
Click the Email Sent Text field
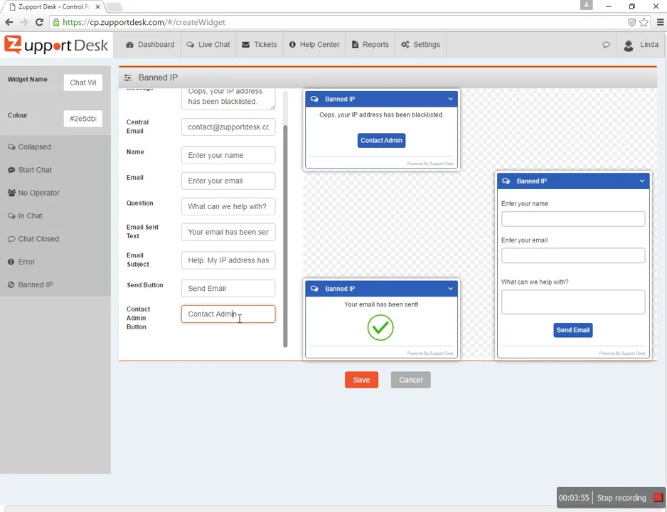[x=228, y=232]
